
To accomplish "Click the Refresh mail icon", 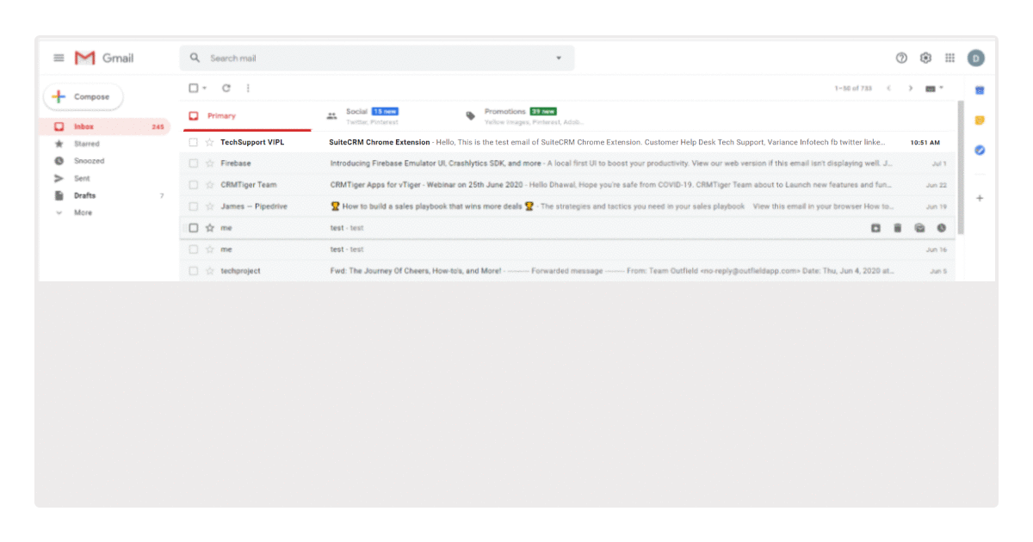I will coord(226,88).
